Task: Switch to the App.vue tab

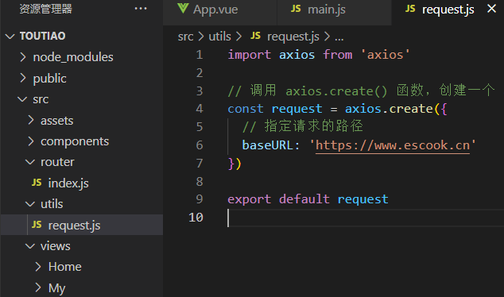Action: (x=220, y=13)
